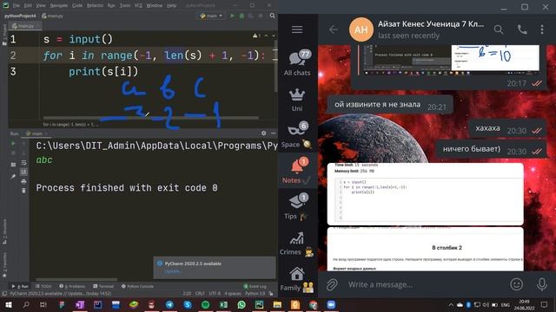
Task: Change the 4 spaces indent setting
Action: [233, 293]
